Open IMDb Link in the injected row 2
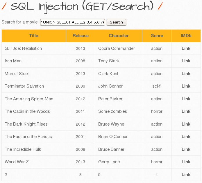The width and height of the screenshot is (202, 183). click(x=186, y=175)
